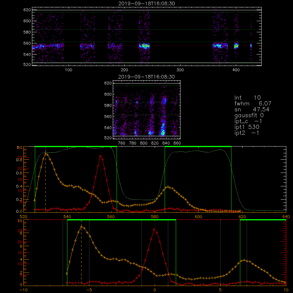Click the orange secondary peak near 587 in profile plot
This screenshot has height=293, width=293.
168,187
